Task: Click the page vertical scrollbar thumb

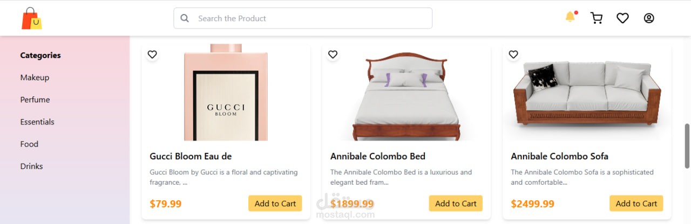Action: [687, 145]
